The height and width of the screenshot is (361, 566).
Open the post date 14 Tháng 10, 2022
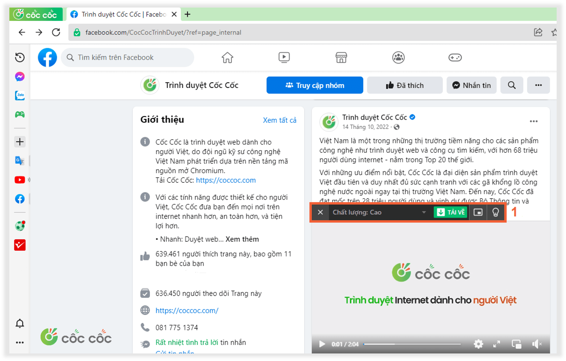click(365, 127)
